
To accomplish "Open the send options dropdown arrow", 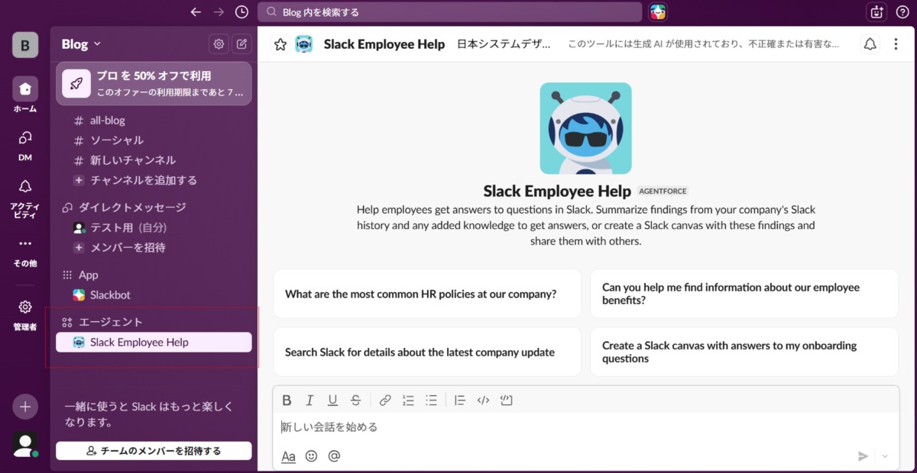I will (885, 456).
